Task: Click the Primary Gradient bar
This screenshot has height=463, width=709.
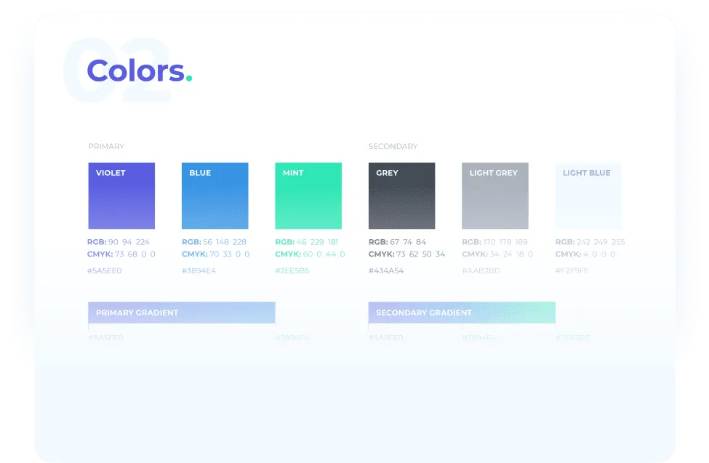Action: tap(181, 313)
